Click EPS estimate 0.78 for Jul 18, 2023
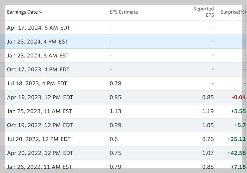This screenshot has width=247, height=173. pyautogui.click(x=116, y=83)
